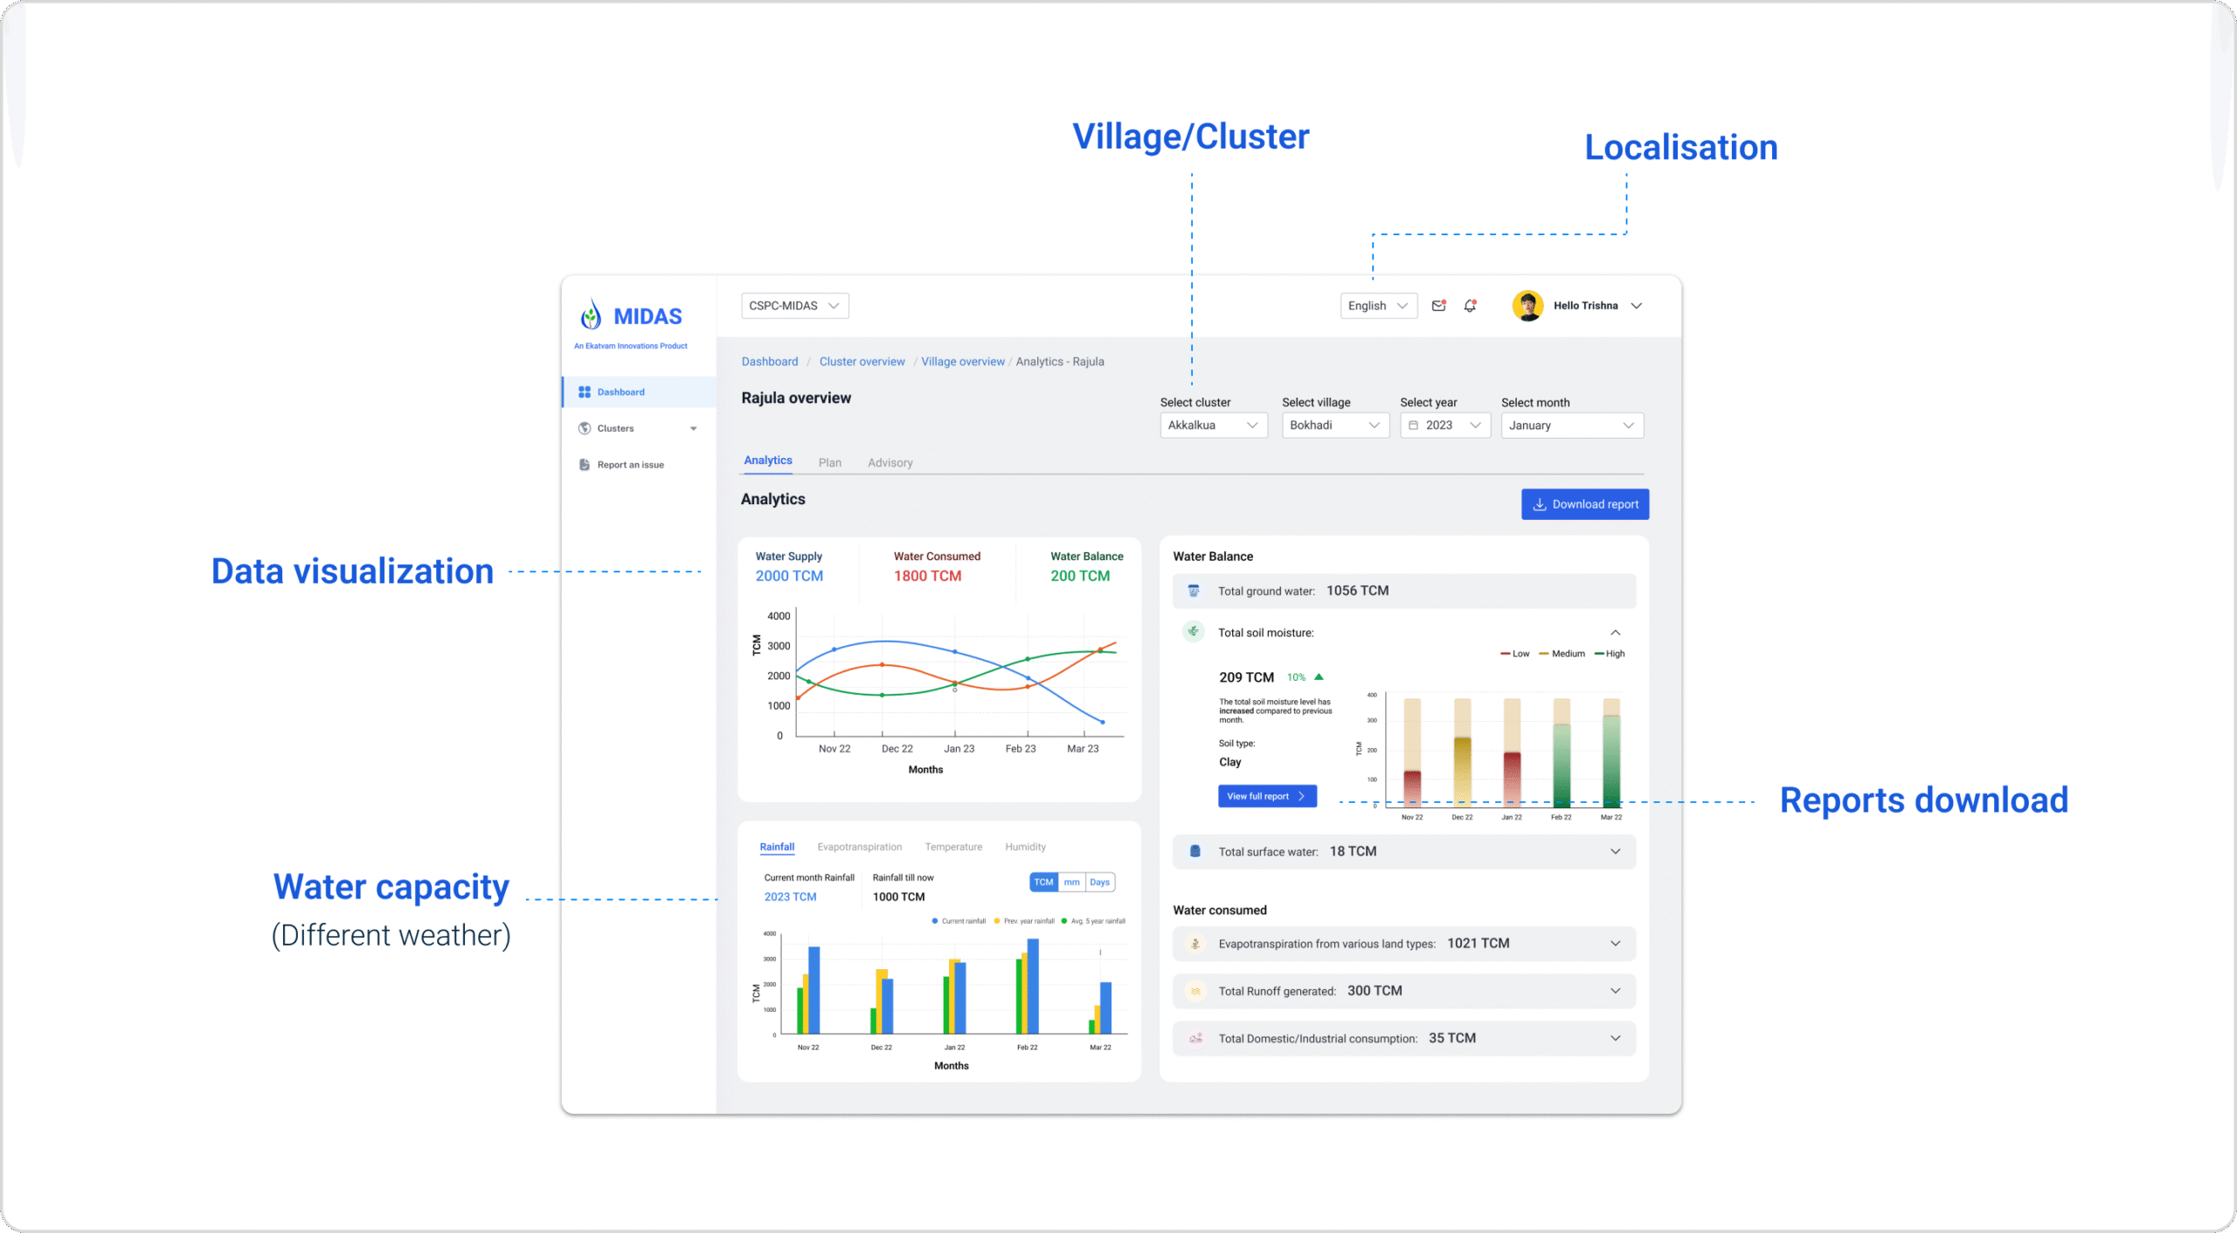Click the total ground water icon
2237x1233 pixels.
pyautogui.click(x=1194, y=591)
